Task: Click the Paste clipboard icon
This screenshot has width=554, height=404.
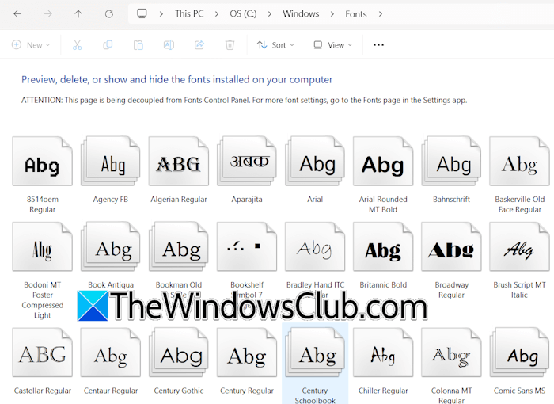Action: click(138, 45)
